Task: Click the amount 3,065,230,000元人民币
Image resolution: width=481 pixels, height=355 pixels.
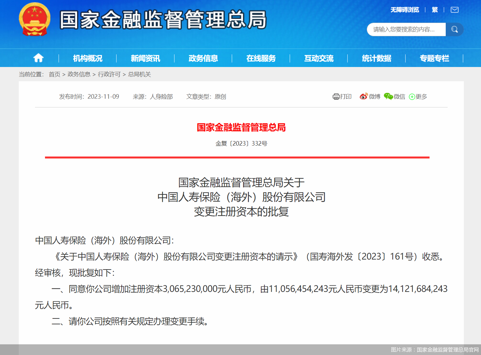Action: point(207,289)
